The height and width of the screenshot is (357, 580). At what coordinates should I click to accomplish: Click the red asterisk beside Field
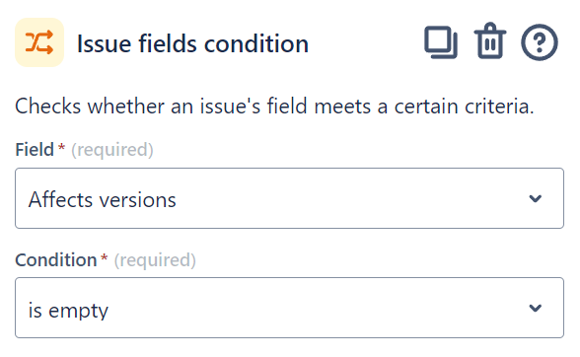tap(61, 147)
